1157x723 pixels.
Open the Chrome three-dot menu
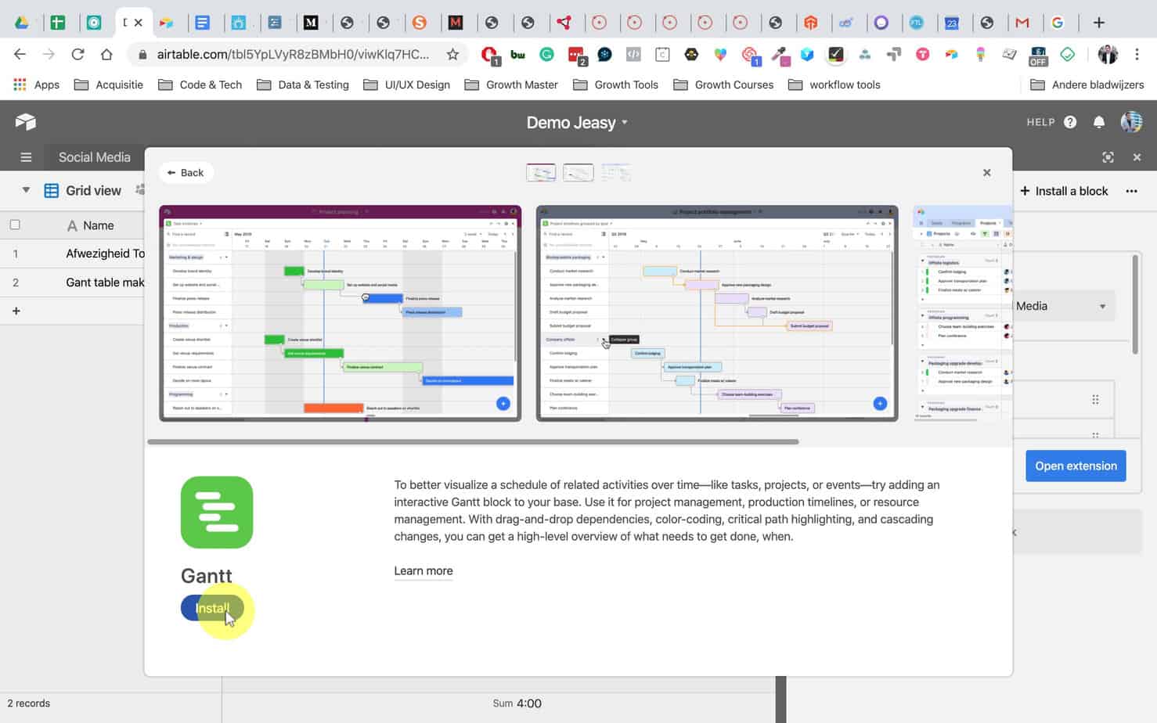coord(1137,54)
